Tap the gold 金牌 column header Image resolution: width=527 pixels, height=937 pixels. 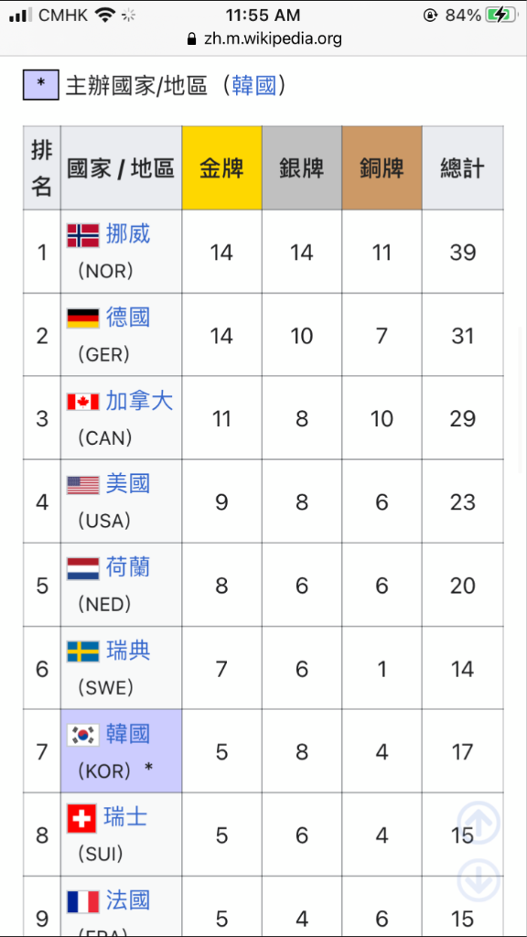click(221, 168)
